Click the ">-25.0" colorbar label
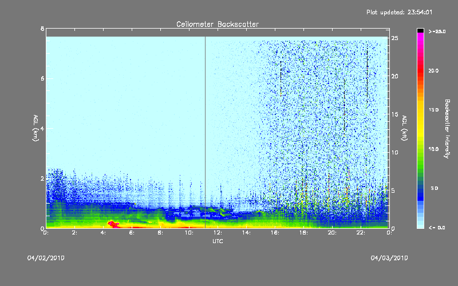This screenshot has height=286, width=458. (437, 31)
